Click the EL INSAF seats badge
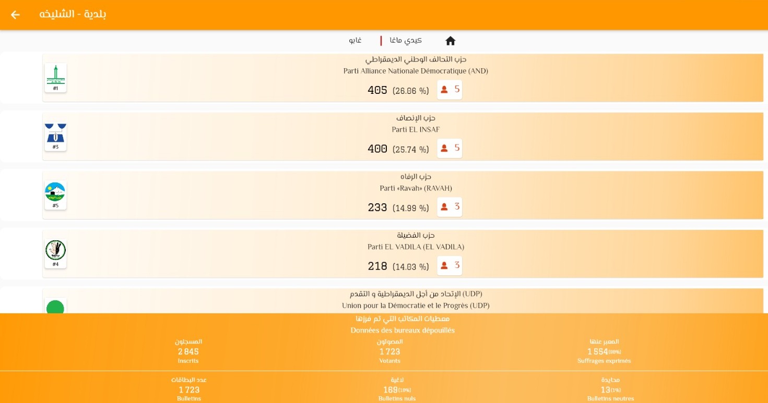 point(450,149)
